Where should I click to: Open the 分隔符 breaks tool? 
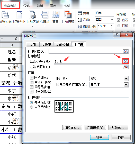point(45,19)
